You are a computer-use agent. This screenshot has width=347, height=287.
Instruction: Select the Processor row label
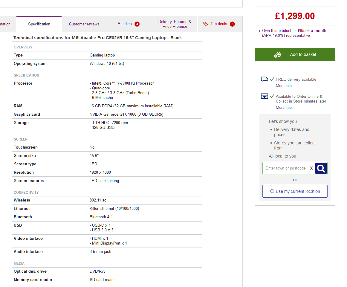23,83
